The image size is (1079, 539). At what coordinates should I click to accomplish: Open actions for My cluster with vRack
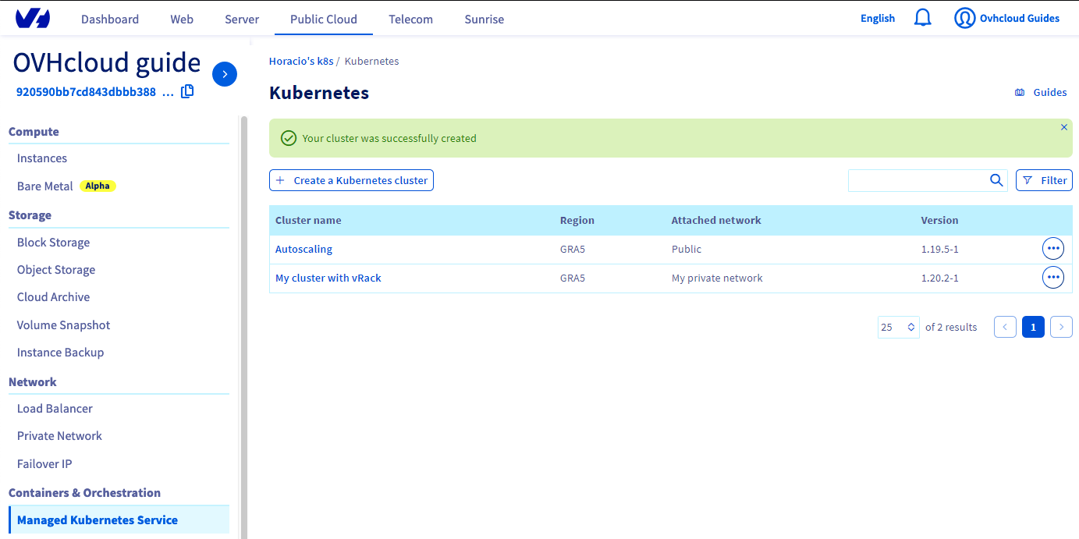point(1053,277)
